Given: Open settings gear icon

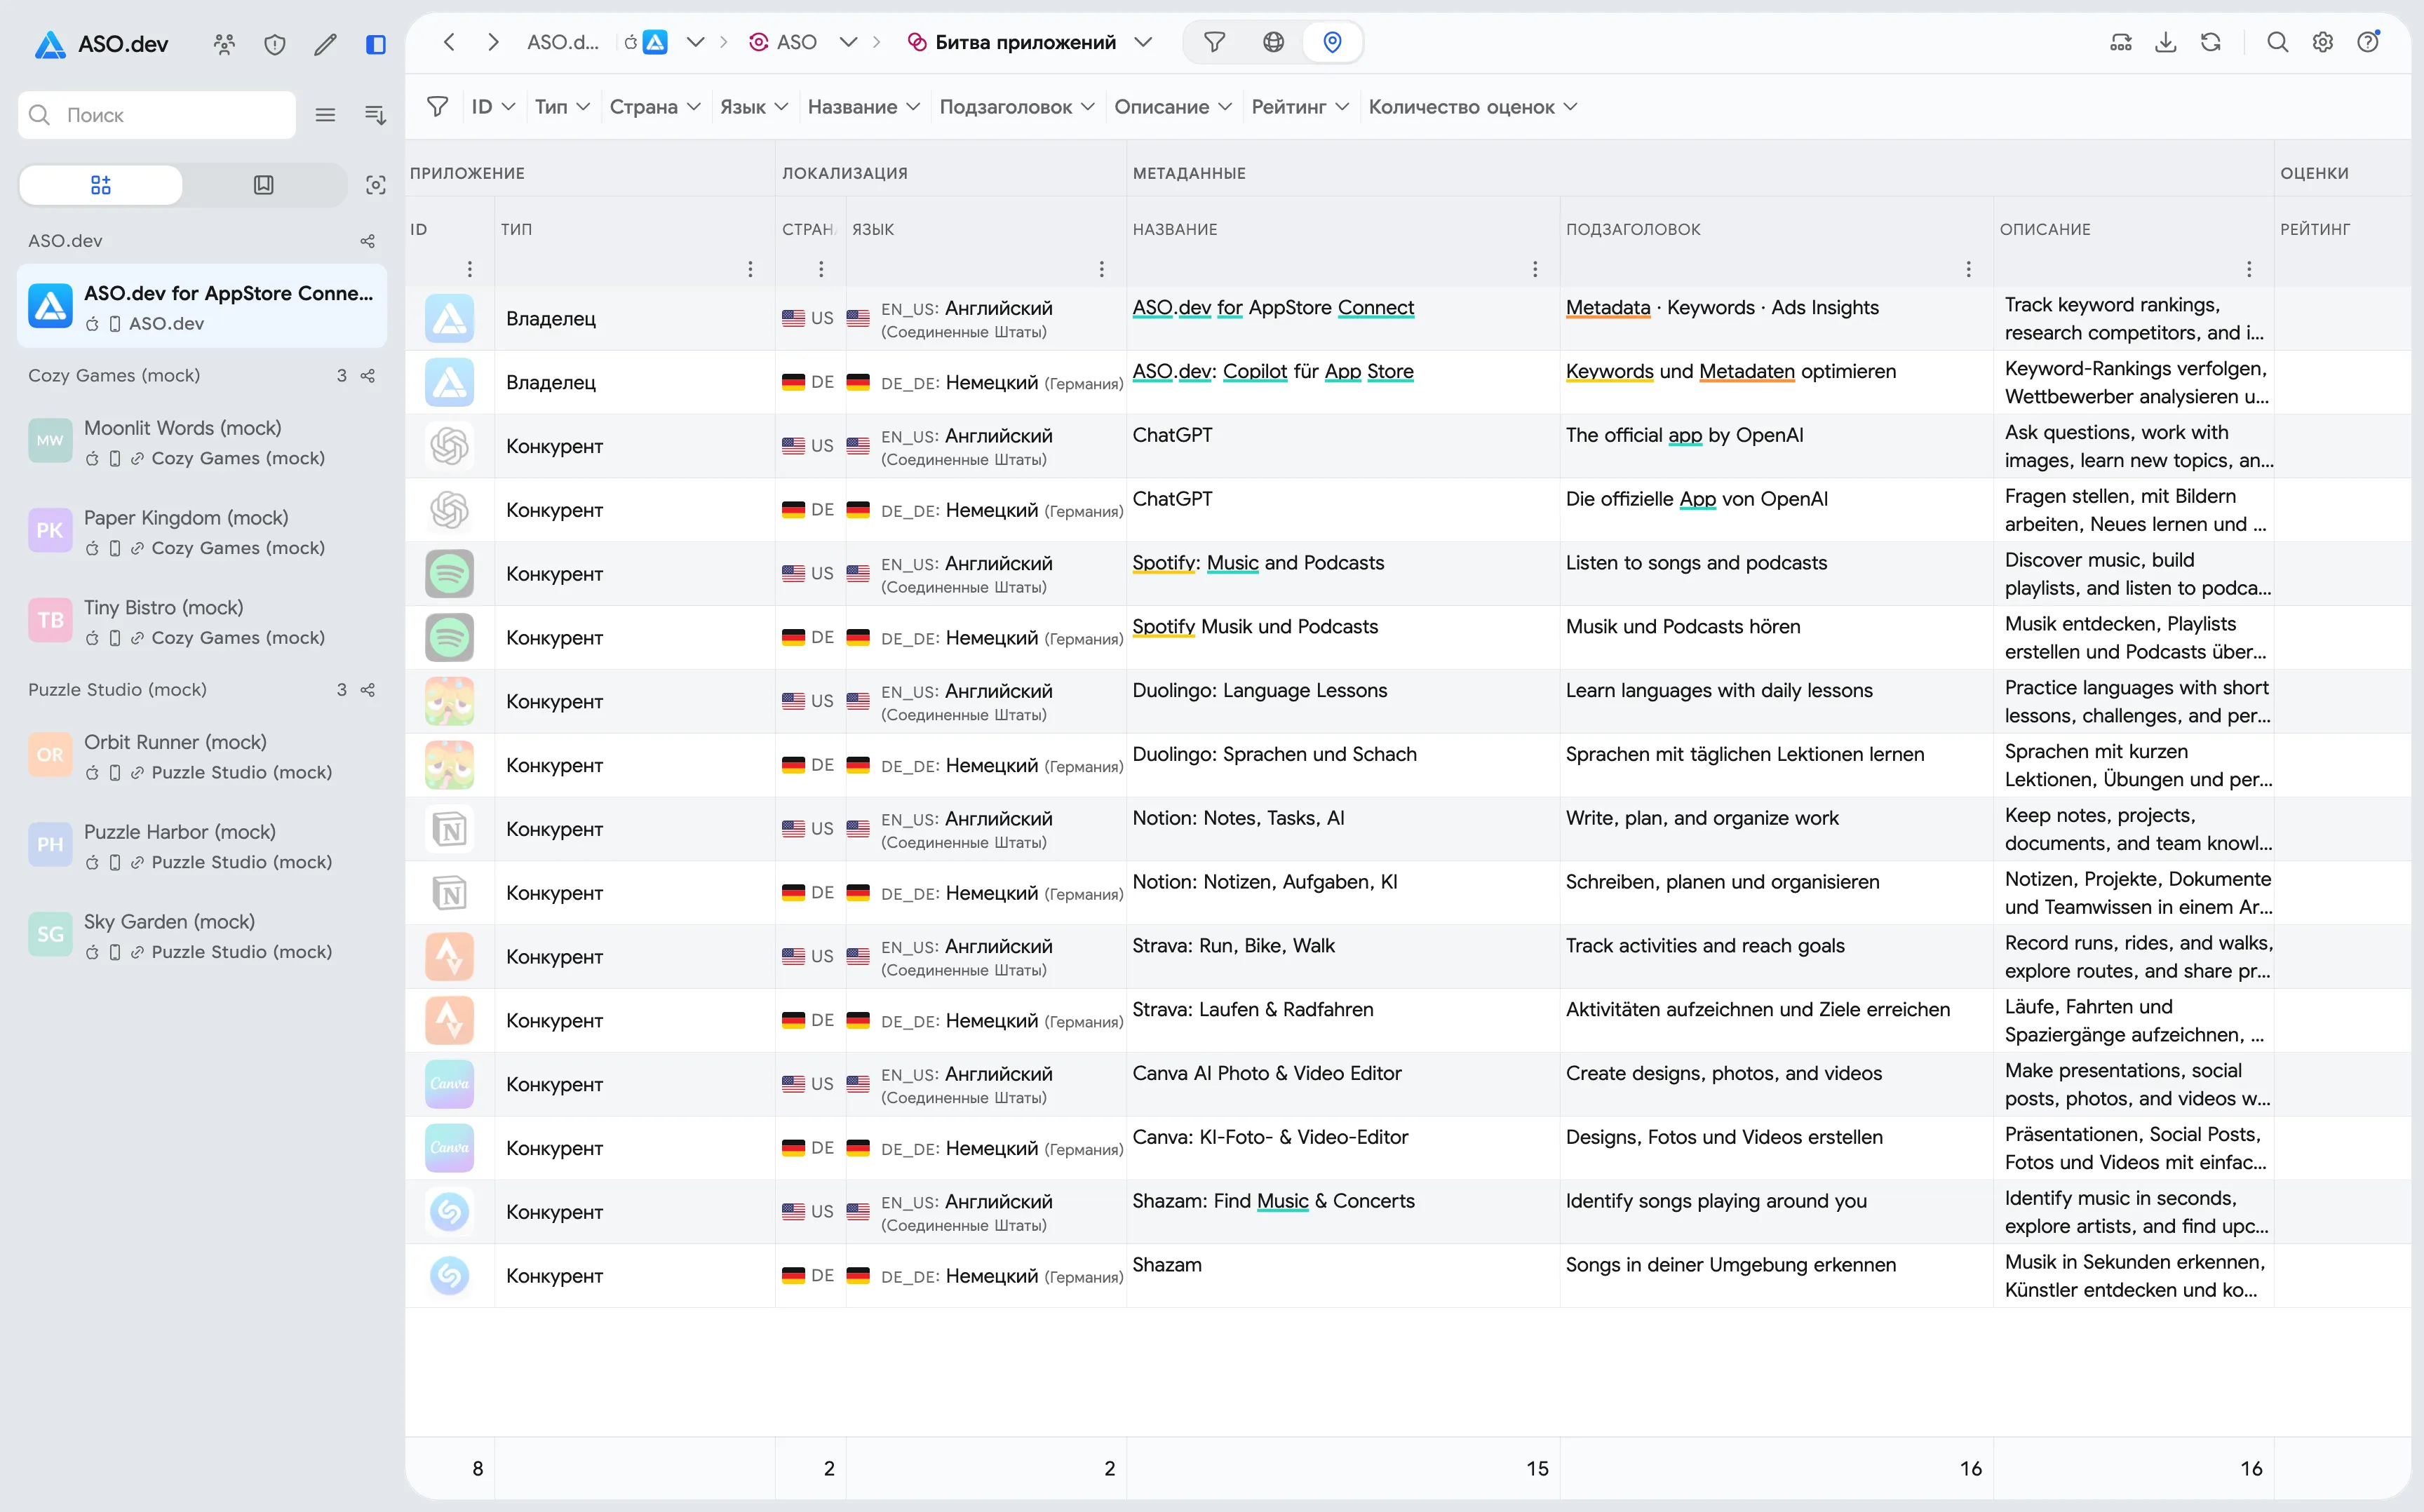Looking at the screenshot, I should [x=2322, y=42].
